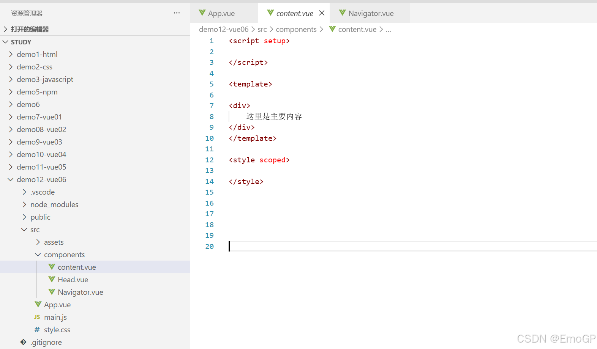Expand demo08-vue02 folder
This screenshot has height=349, width=597.
[95, 129]
